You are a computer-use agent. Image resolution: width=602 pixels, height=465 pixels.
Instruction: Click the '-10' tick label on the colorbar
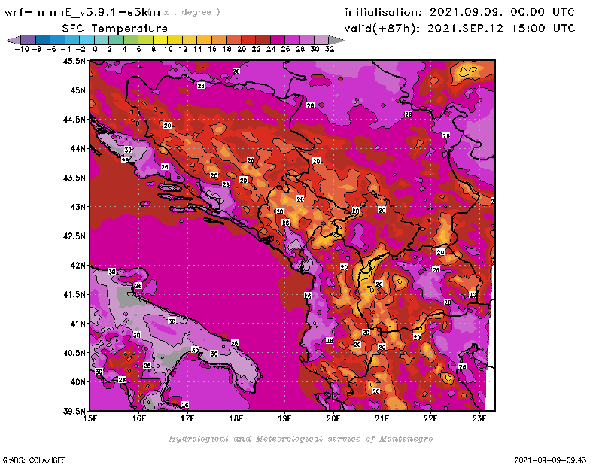pos(22,49)
